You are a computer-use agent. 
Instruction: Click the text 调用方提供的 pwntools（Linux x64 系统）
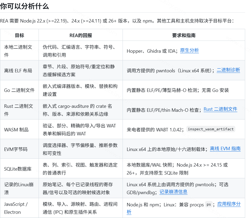coord(169,71)
